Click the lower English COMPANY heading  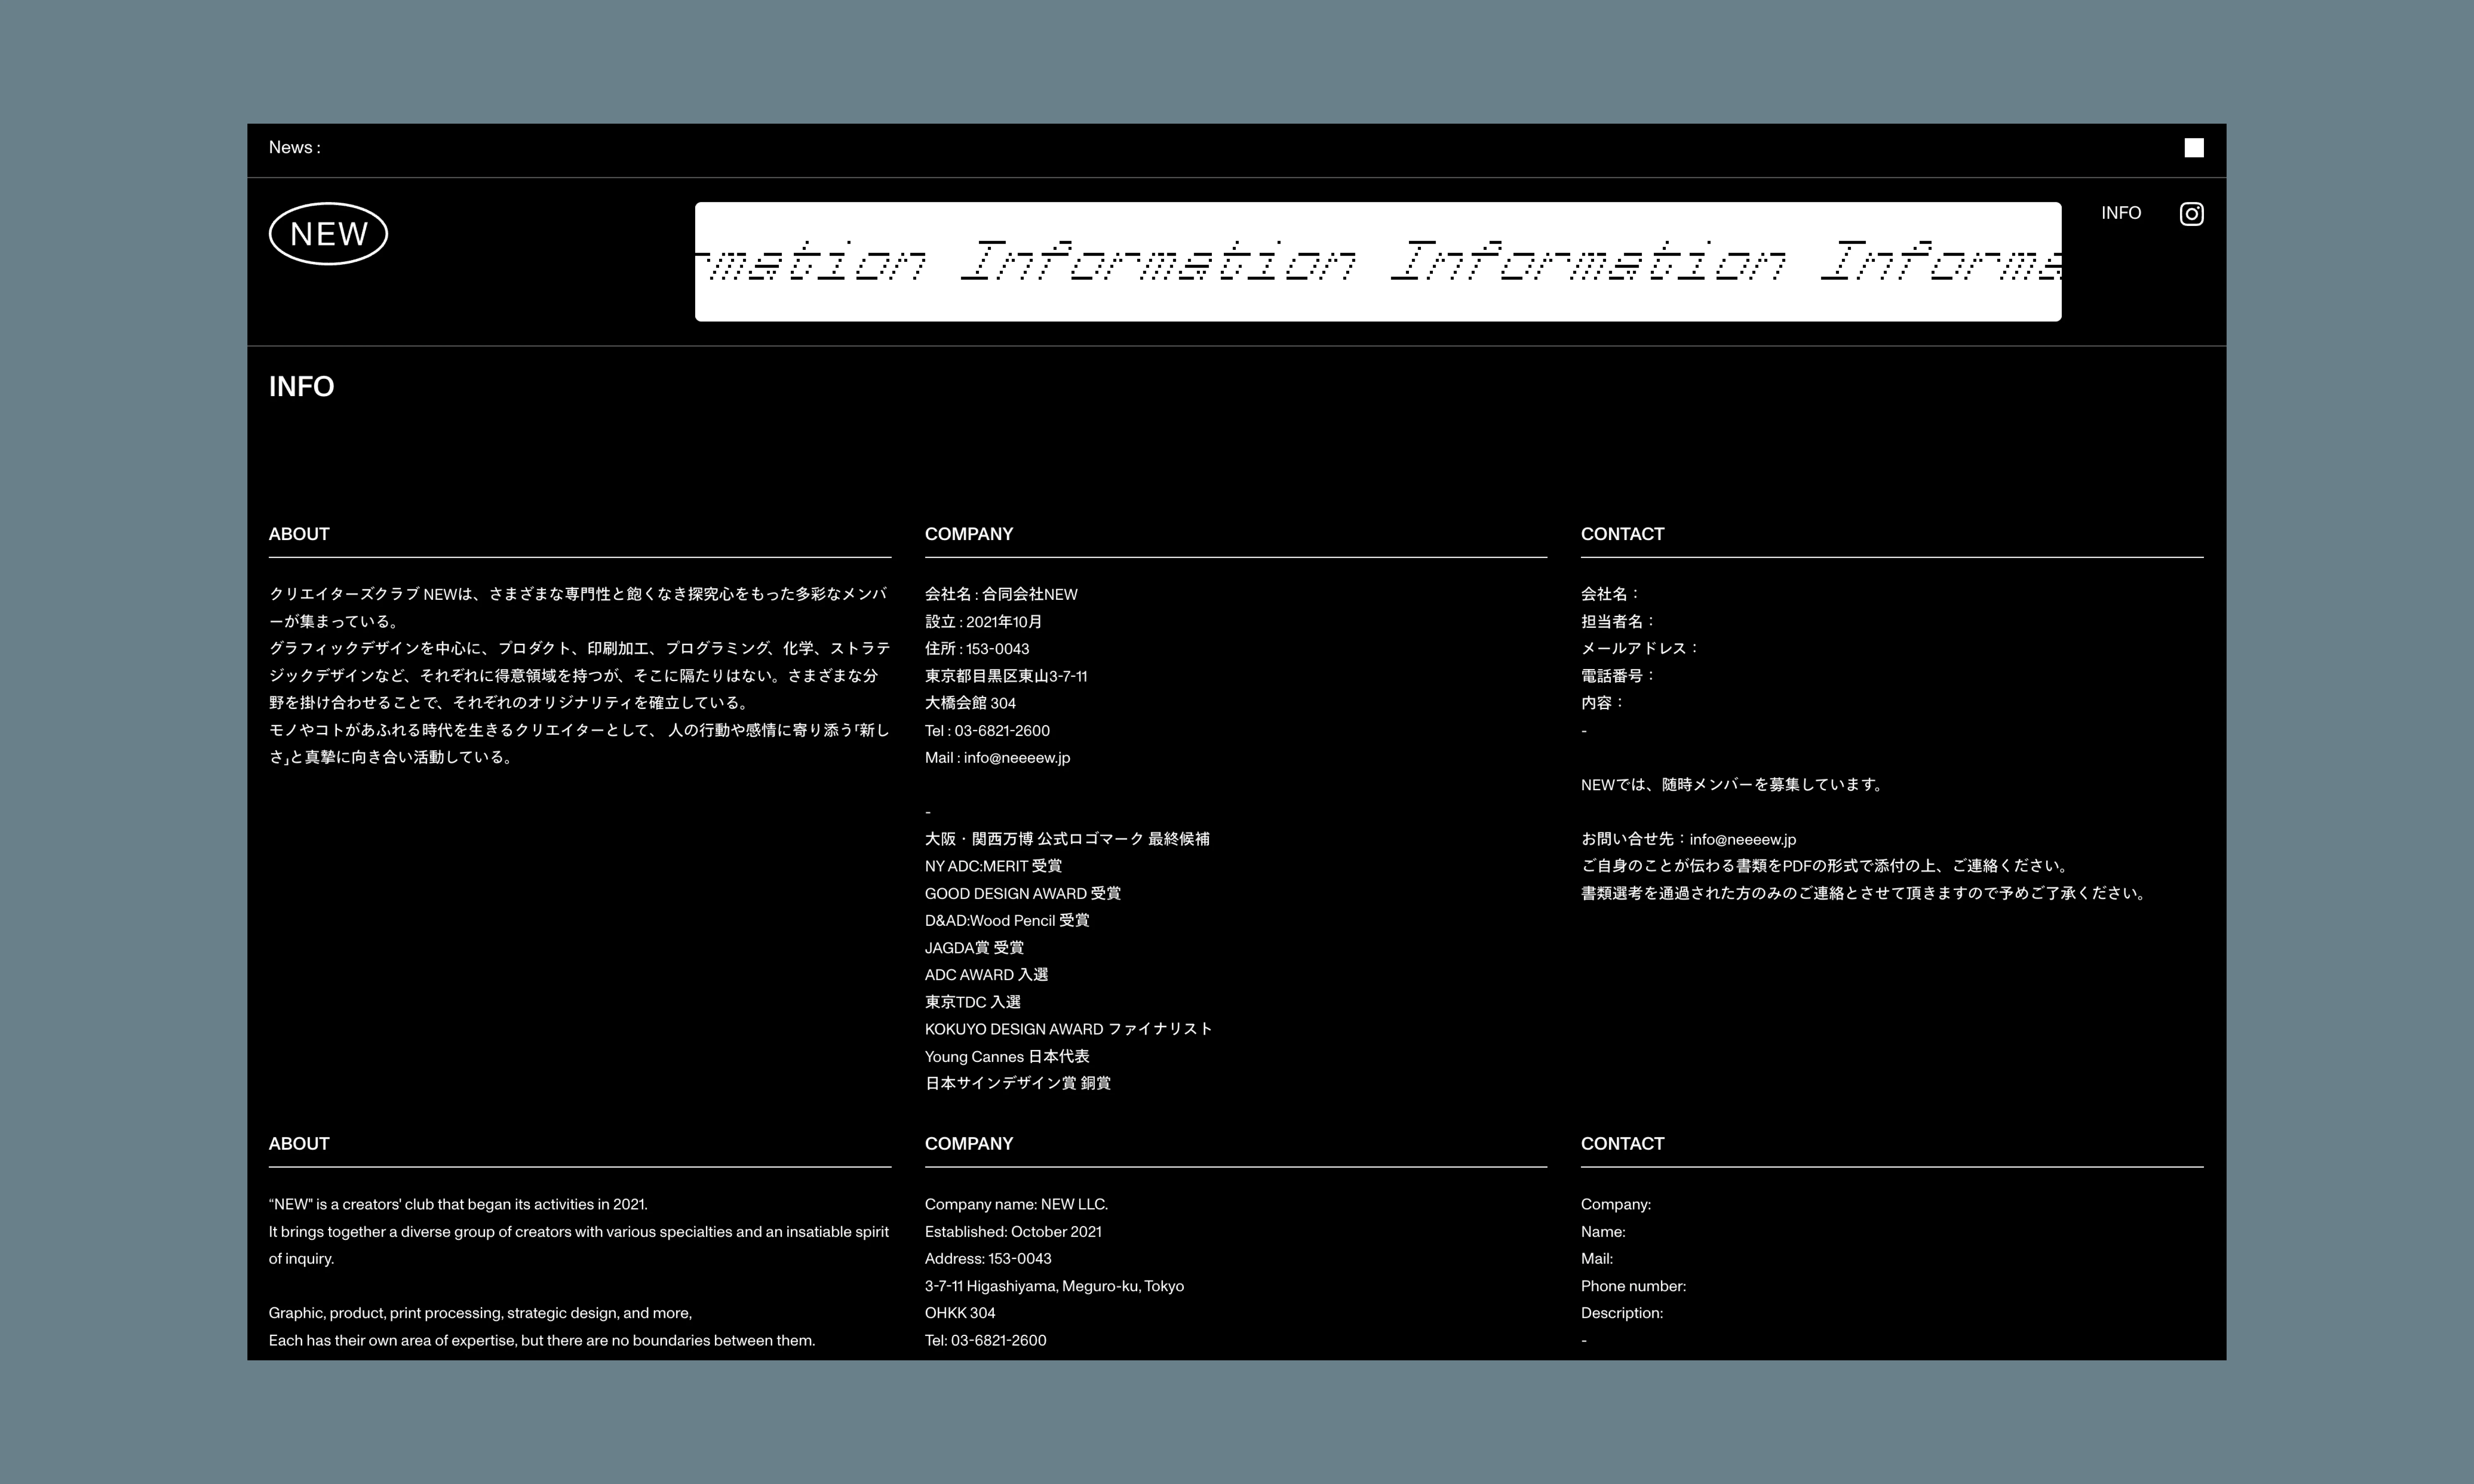(x=968, y=1144)
